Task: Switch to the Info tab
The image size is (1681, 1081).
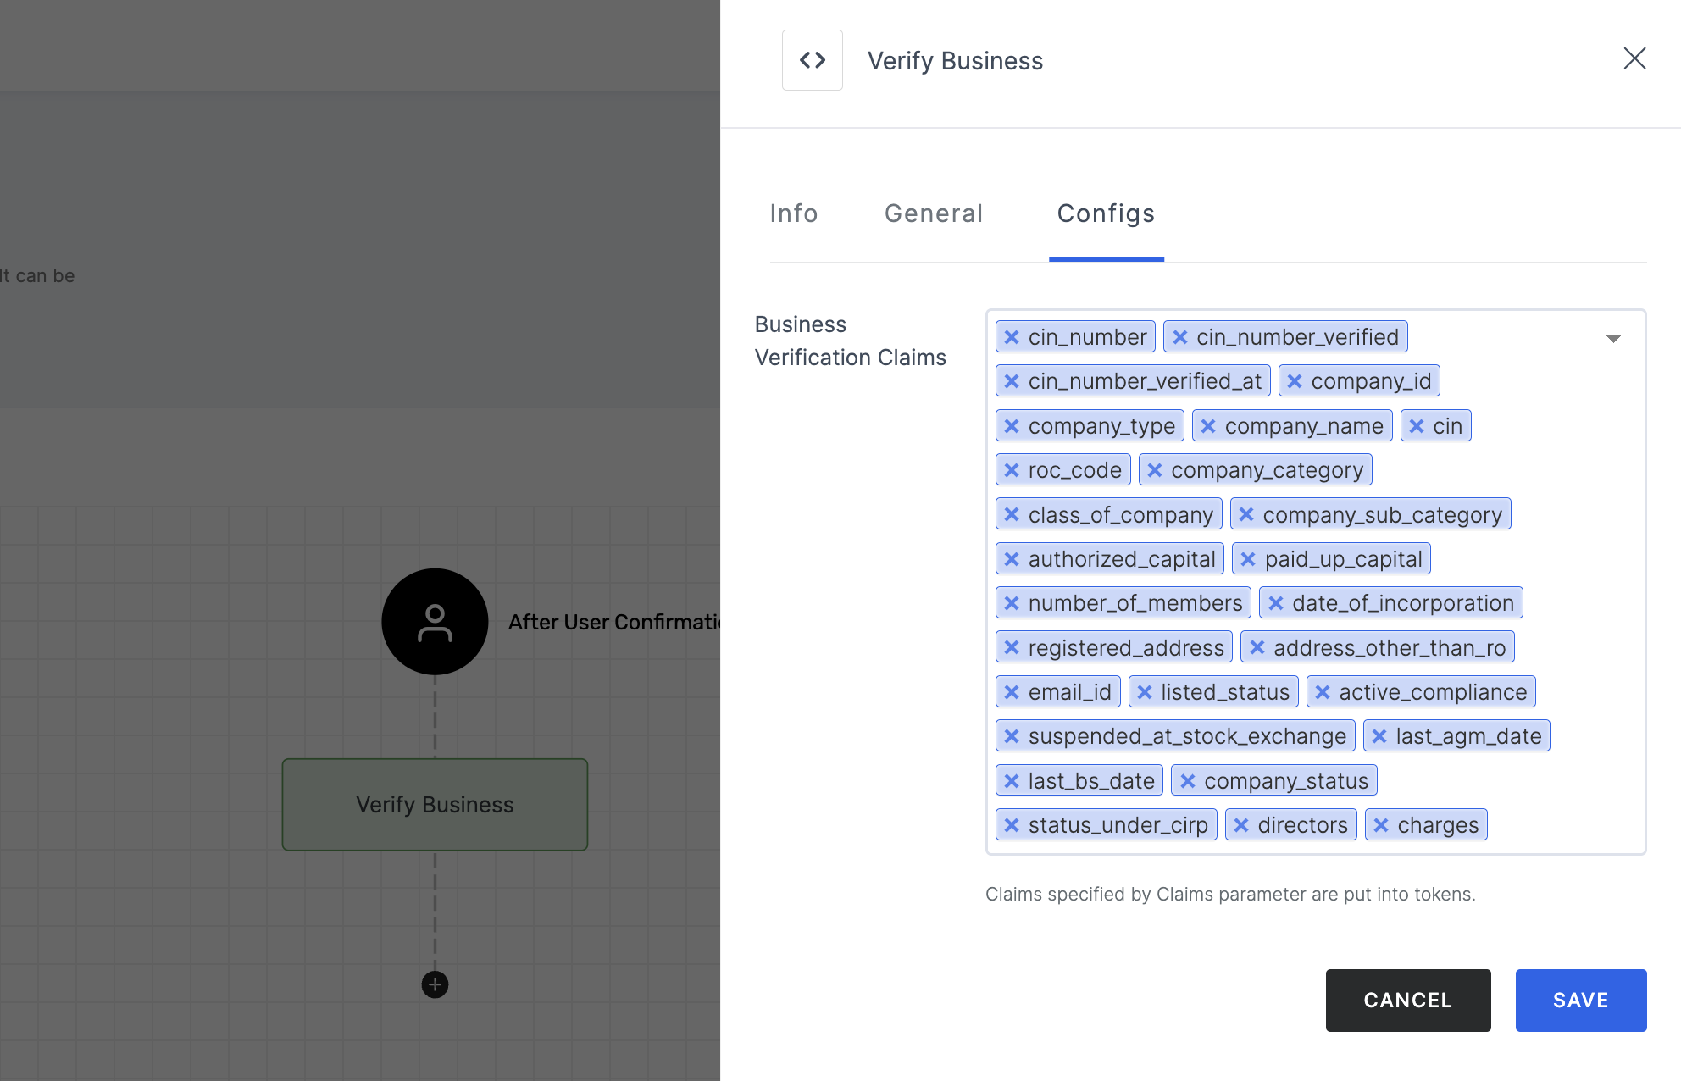Action: 794,212
